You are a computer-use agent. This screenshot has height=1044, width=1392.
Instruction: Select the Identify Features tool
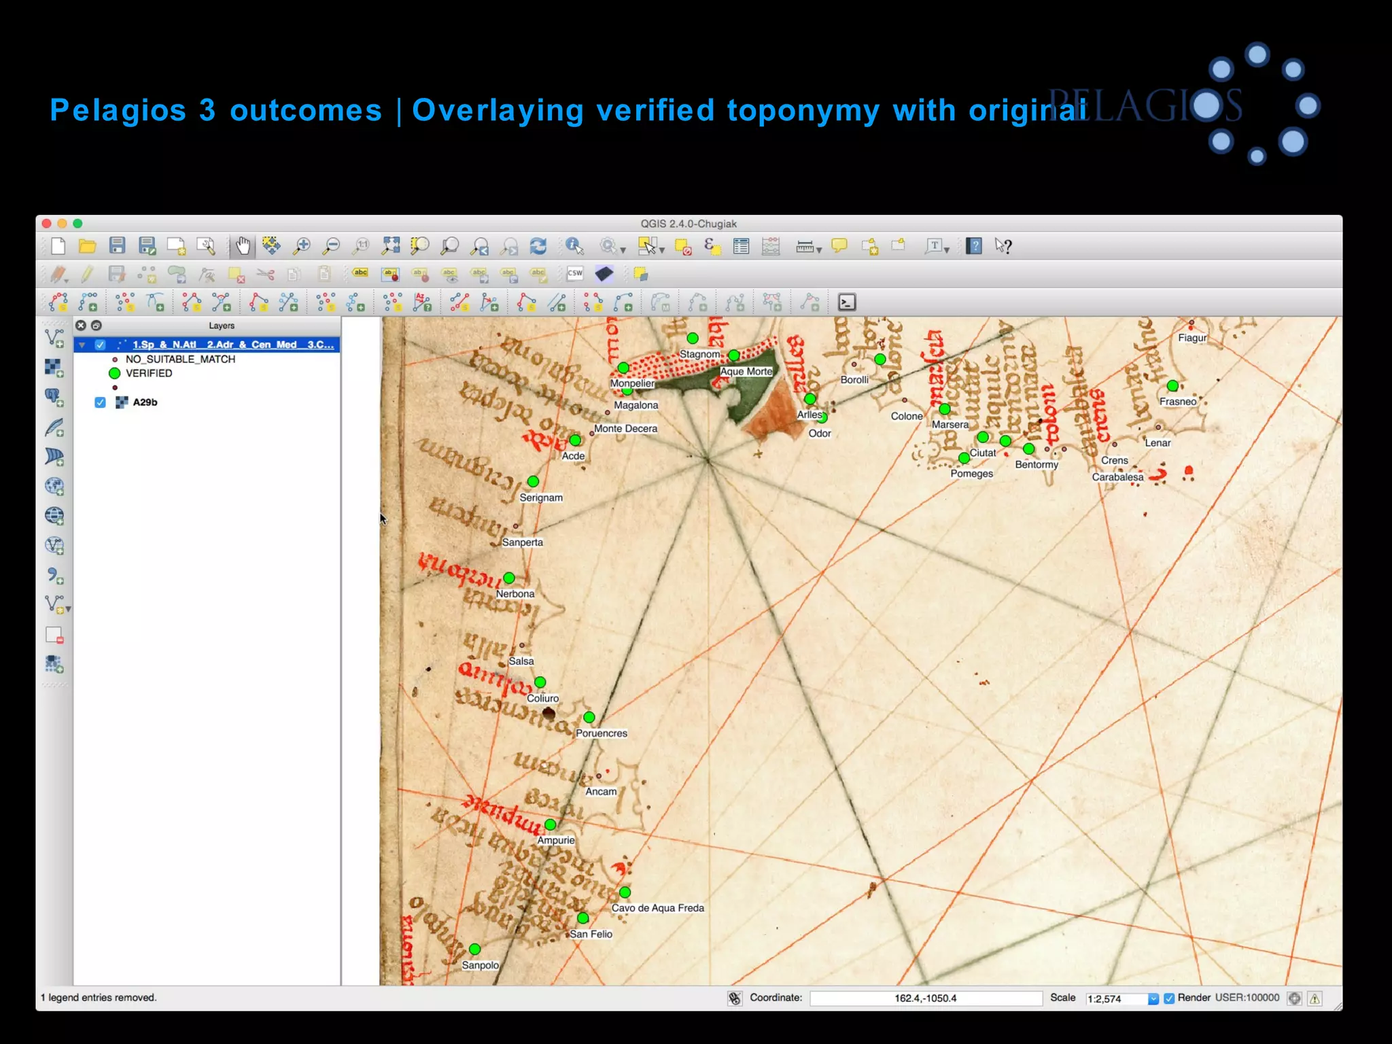[574, 246]
